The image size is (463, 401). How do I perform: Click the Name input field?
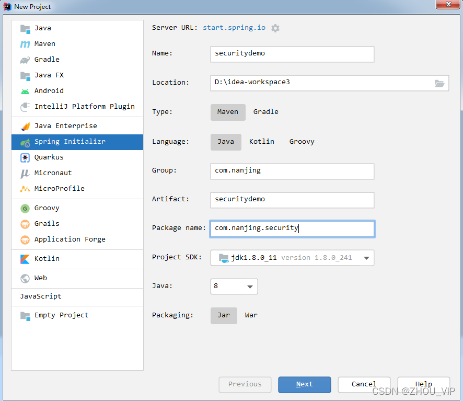pyautogui.click(x=292, y=54)
